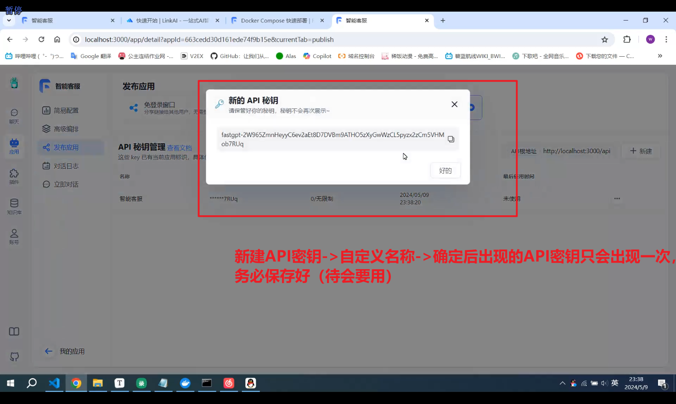
Task: Return to 我的应用 with back arrow
Action: tap(49, 351)
